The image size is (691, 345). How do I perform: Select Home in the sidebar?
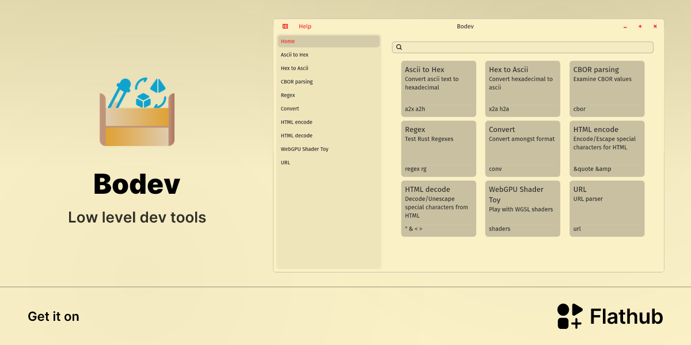(x=329, y=41)
